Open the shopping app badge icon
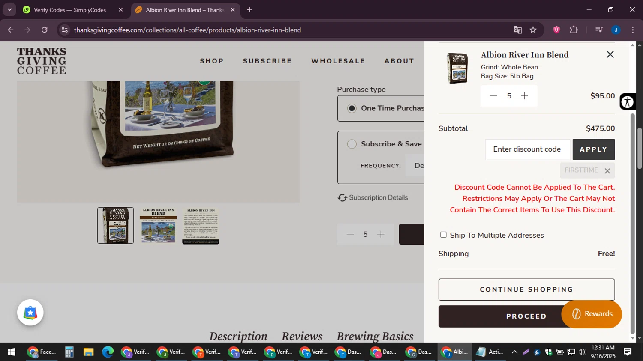The height and width of the screenshot is (361, 643). tap(30, 313)
